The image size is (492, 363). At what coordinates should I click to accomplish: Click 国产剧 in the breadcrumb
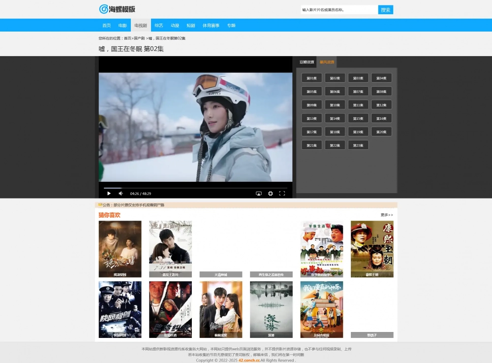pyautogui.click(x=139, y=38)
